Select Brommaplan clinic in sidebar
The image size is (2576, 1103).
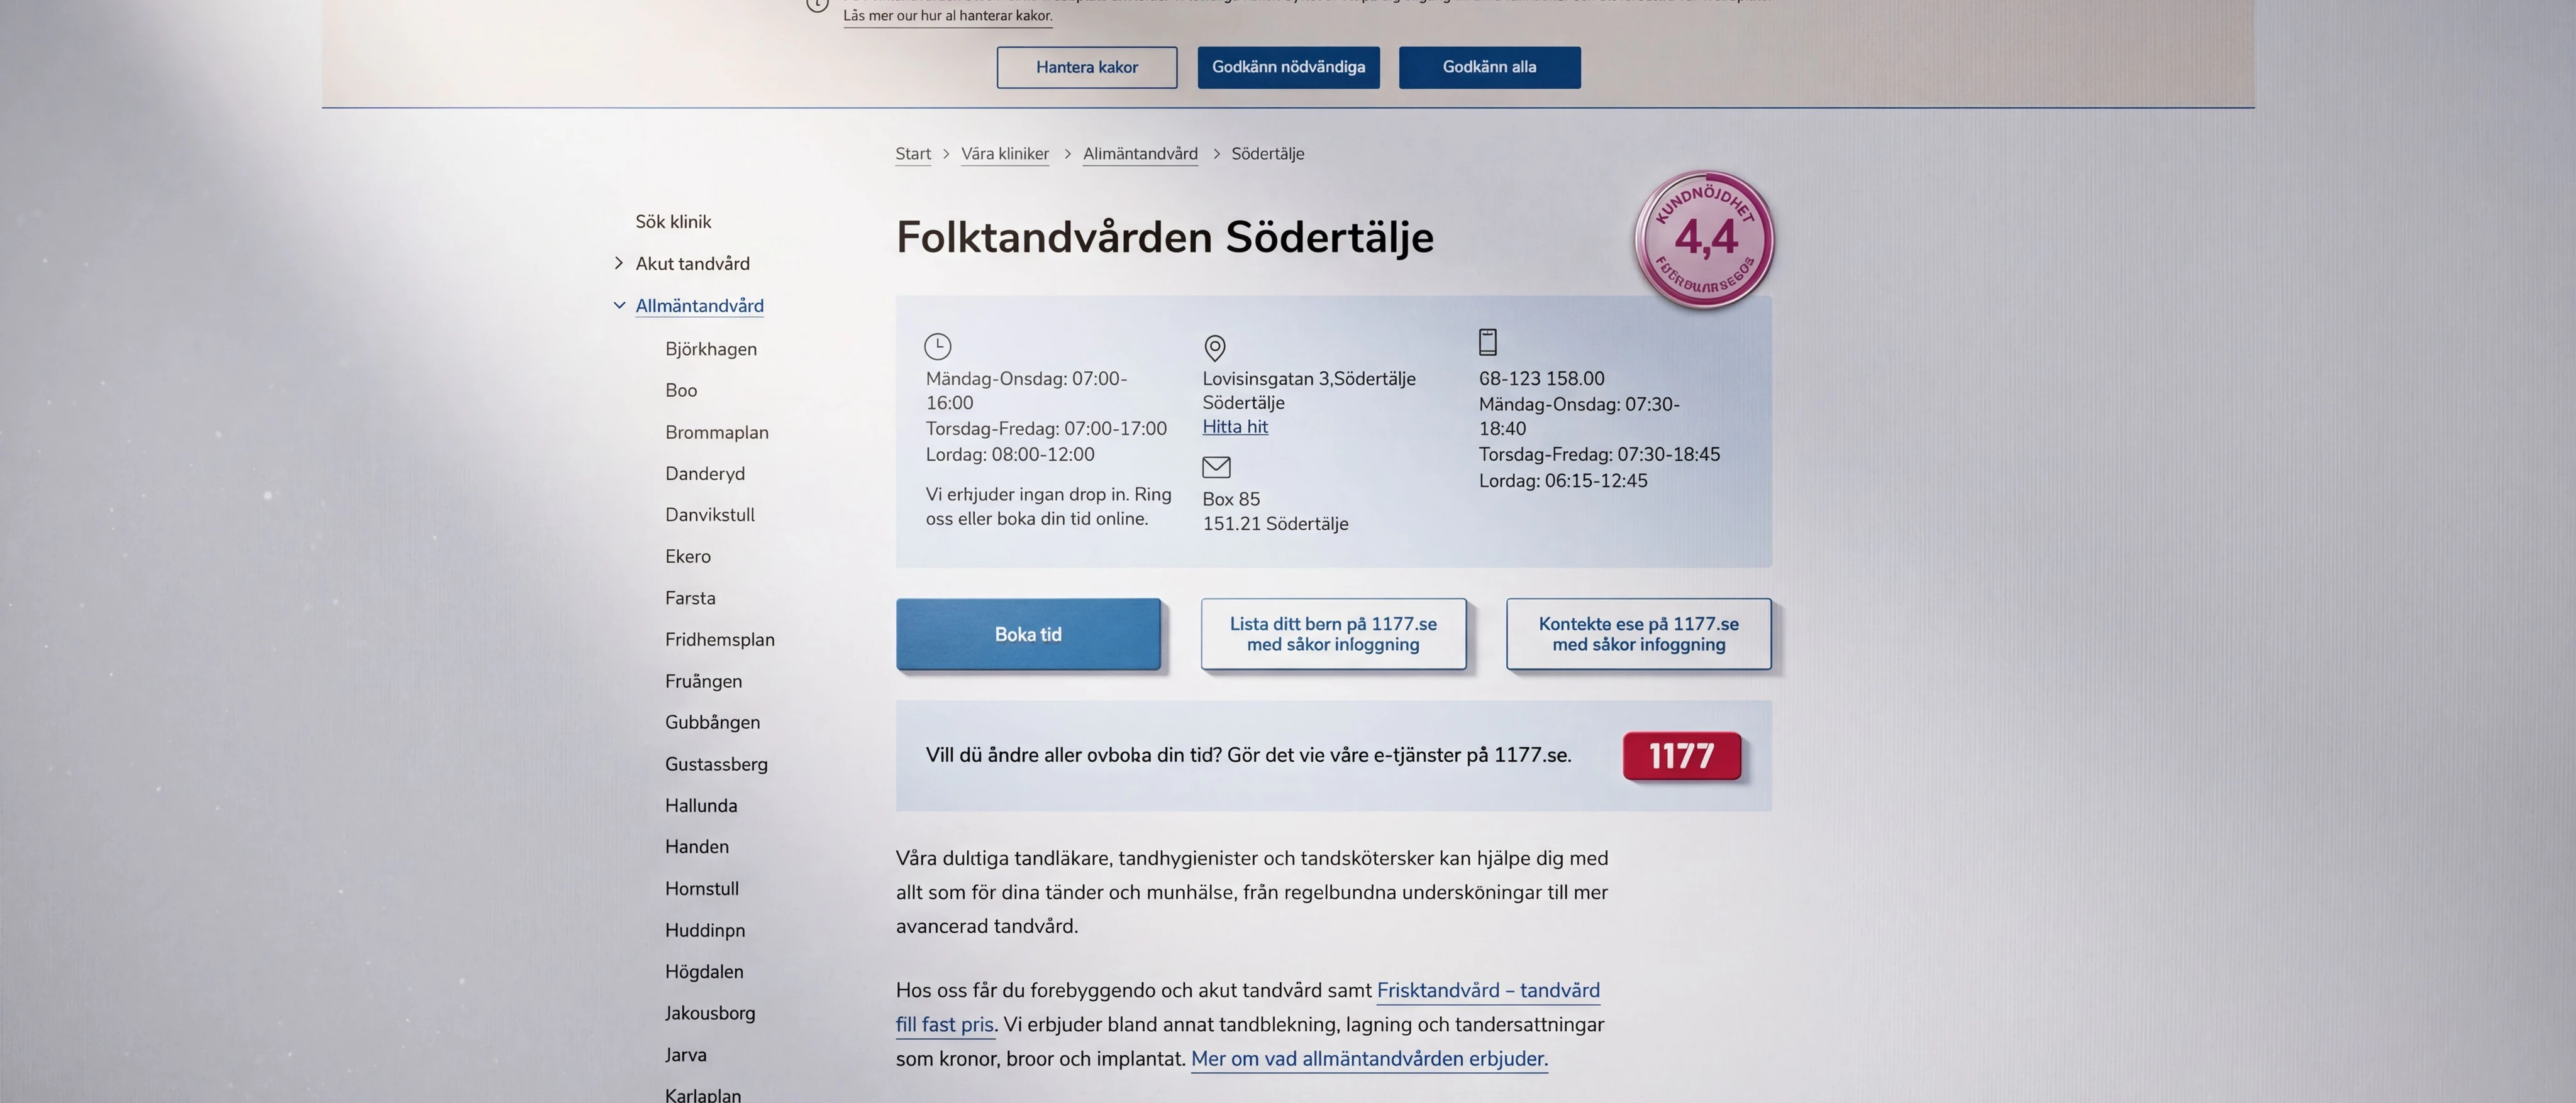coord(717,432)
